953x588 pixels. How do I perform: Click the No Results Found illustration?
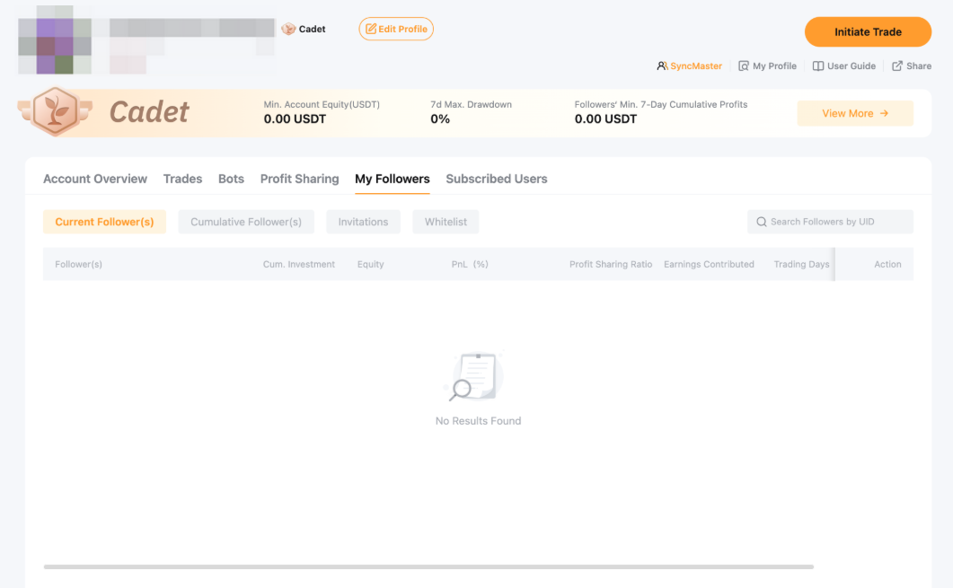tap(474, 377)
